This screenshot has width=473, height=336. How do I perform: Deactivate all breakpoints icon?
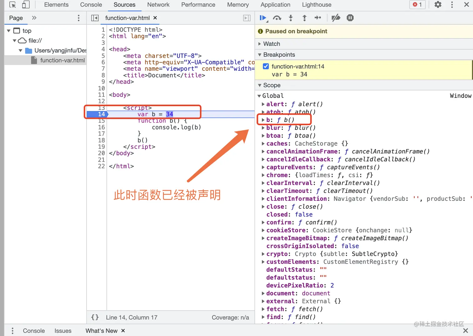336,18
